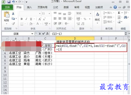The height and width of the screenshot is (95, 131).
Task: Click the Sort and Filter icon
Action: click(x=126, y=13)
